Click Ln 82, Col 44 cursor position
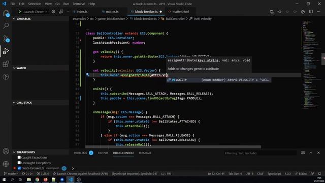Screen dimensions: 325x183 click(216, 174)
